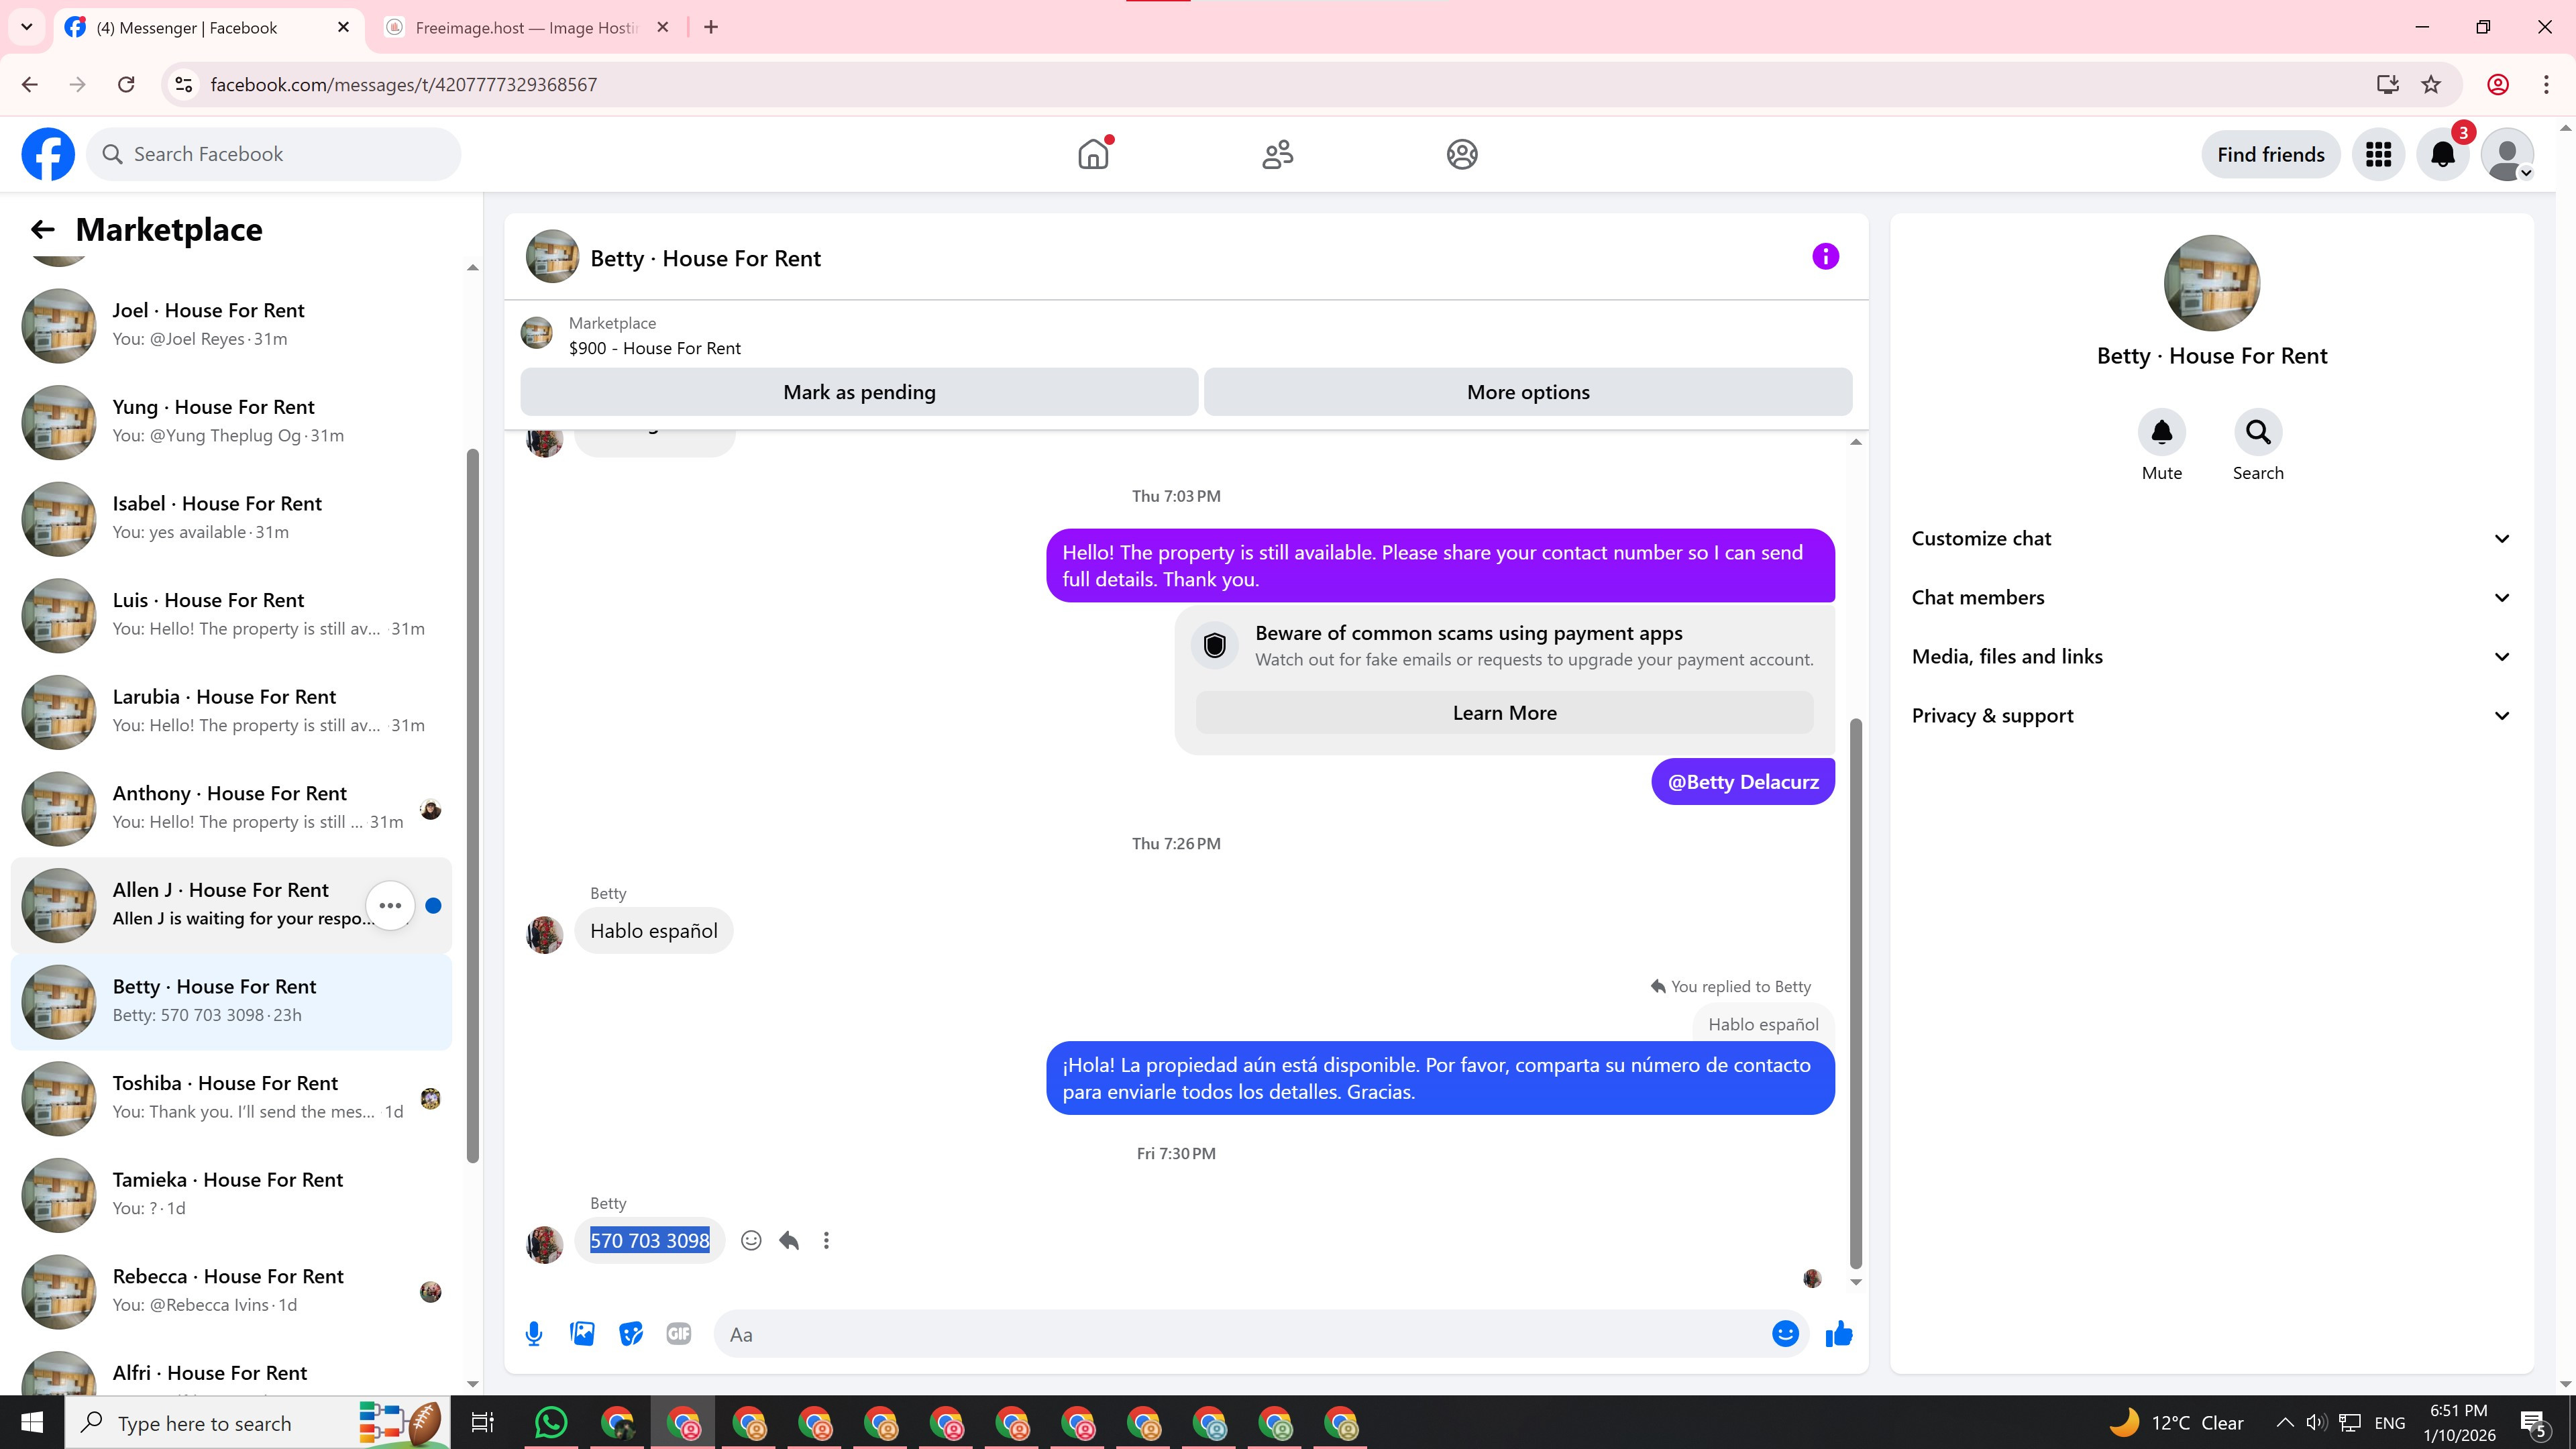This screenshot has height=1449, width=2576.
Task: Click the voice clip microphone icon
Action: 534,1334
